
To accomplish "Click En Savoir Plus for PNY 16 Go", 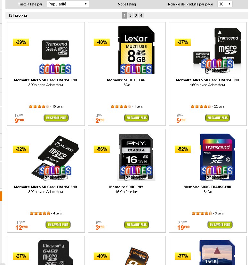I will 136,225.
